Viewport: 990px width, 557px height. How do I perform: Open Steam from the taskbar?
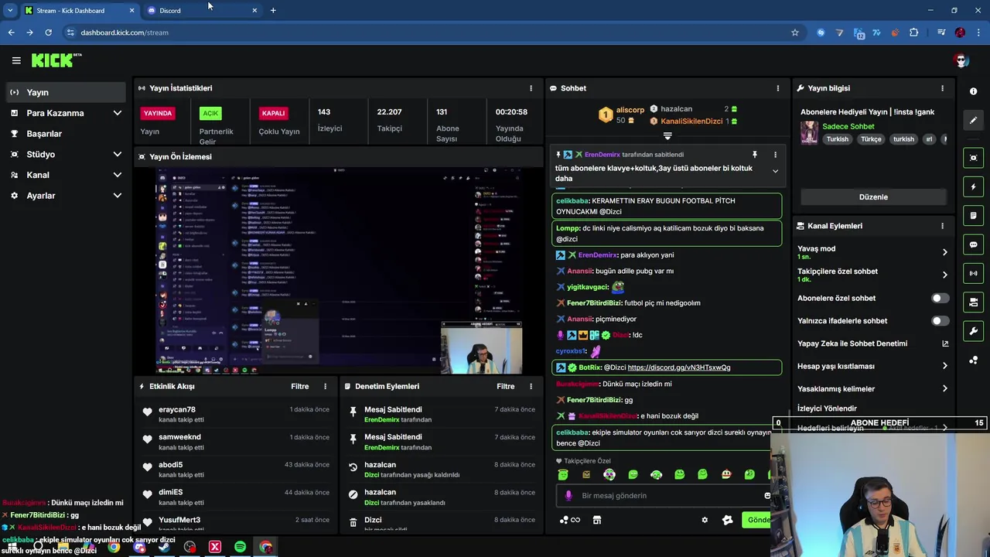[165, 547]
